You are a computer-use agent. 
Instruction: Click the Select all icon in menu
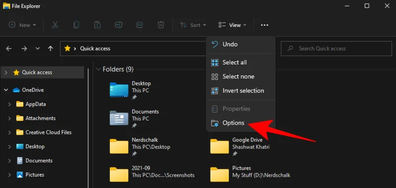[215, 63]
